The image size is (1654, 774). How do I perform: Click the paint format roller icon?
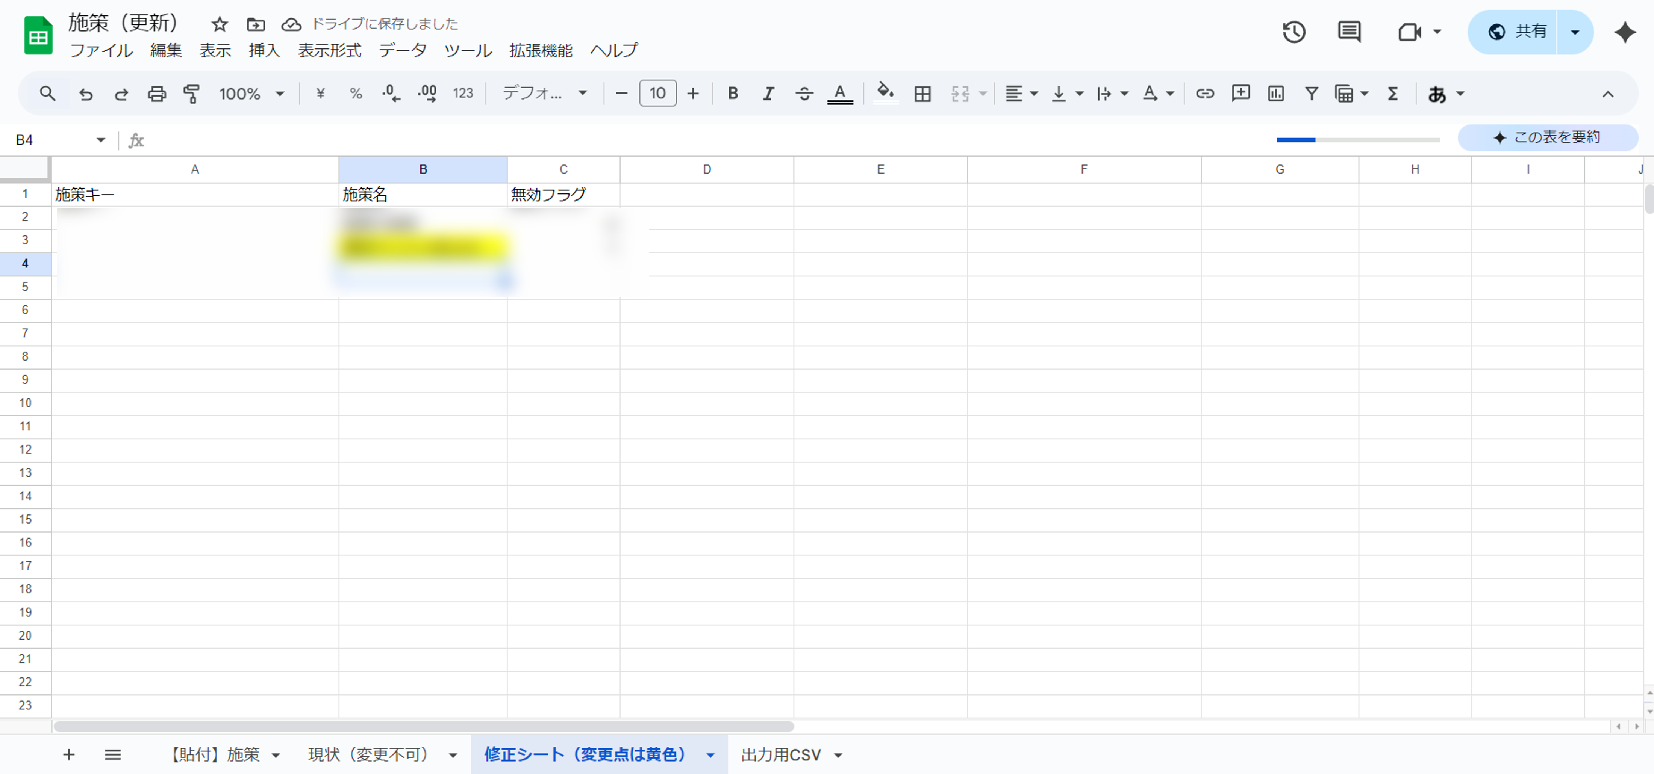(x=191, y=94)
